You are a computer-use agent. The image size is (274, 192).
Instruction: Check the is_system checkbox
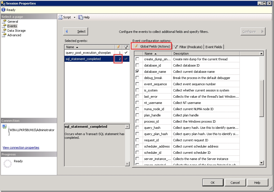click(137, 90)
